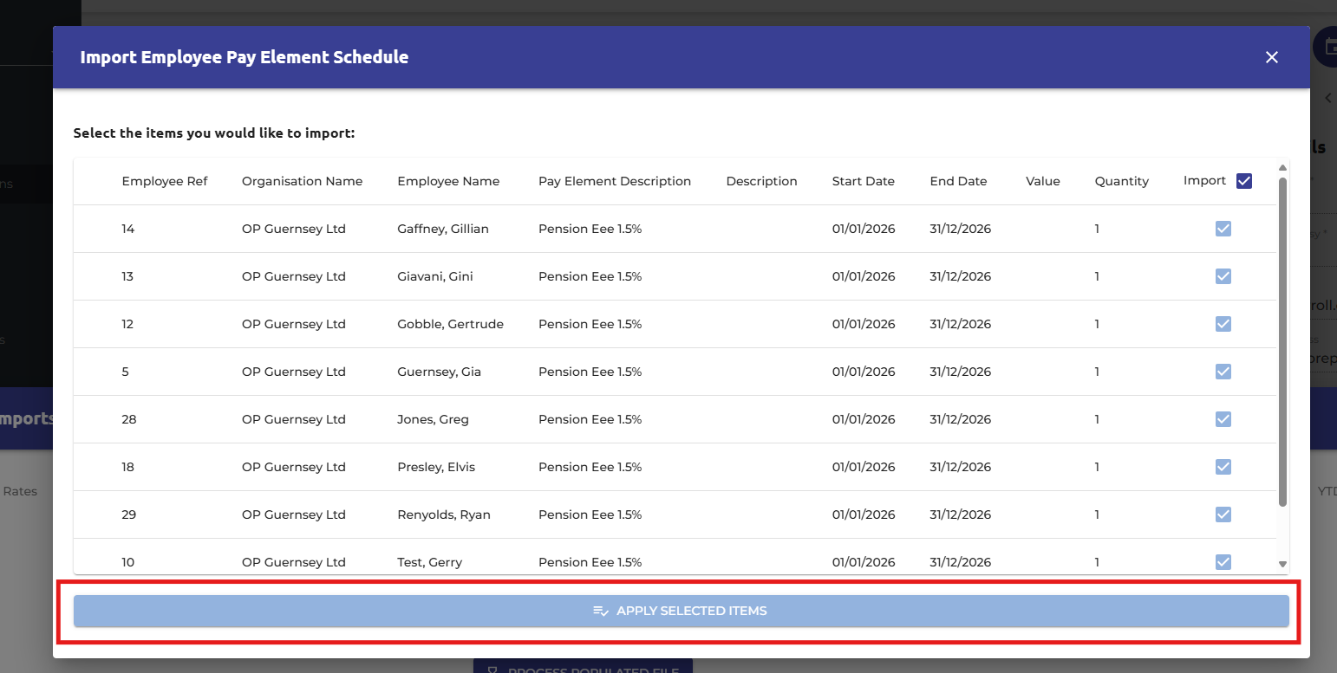Select the name cell Test, Gerry
The width and height of the screenshot is (1337, 673).
[x=429, y=562]
